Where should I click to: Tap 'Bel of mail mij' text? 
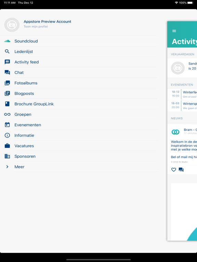tap(184, 157)
